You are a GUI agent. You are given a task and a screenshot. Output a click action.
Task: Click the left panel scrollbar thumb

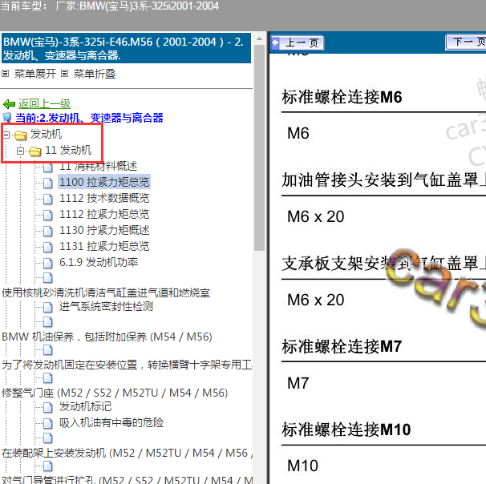tap(259, 148)
